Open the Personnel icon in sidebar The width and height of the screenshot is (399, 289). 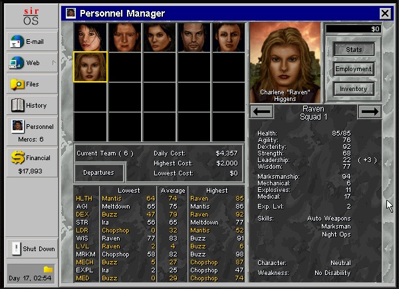pyautogui.click(x=17, y=126)
